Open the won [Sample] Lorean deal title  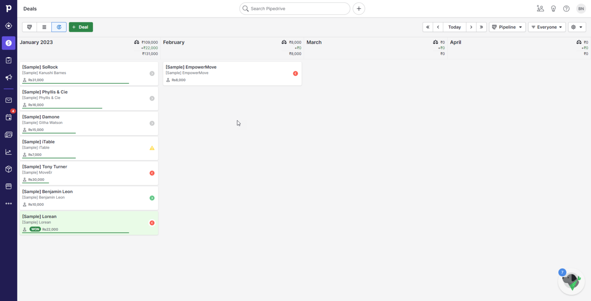39,216
